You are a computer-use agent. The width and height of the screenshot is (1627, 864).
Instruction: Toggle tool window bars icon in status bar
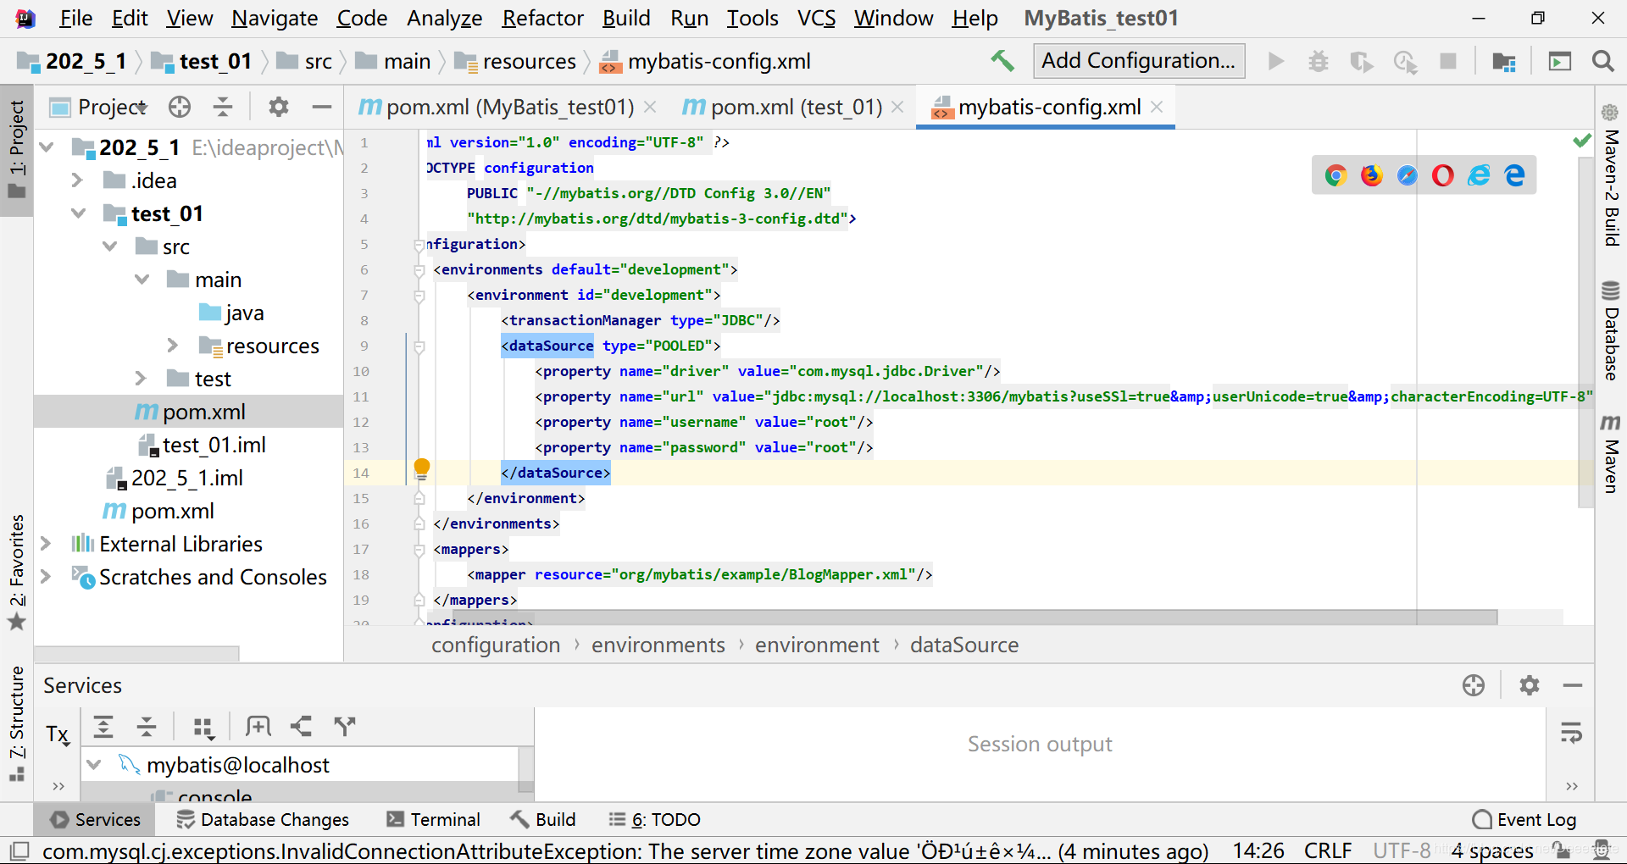(19, 850)
